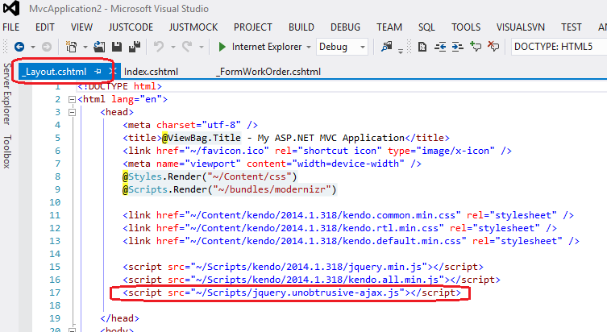Open the Internet Explorer browser selection dropdown

[309, 48]
